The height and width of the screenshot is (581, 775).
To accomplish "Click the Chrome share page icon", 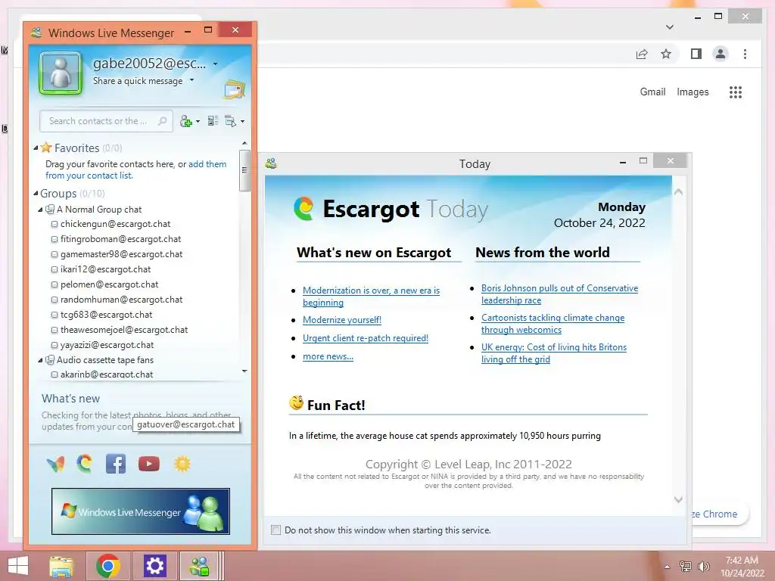I will point(642,54).
